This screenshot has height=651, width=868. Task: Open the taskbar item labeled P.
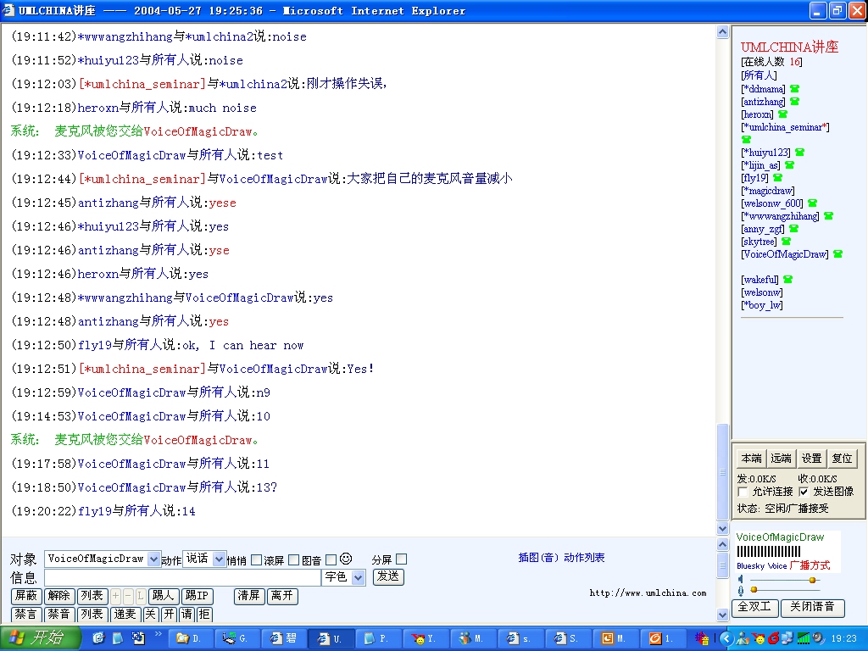tap(377, 638)
